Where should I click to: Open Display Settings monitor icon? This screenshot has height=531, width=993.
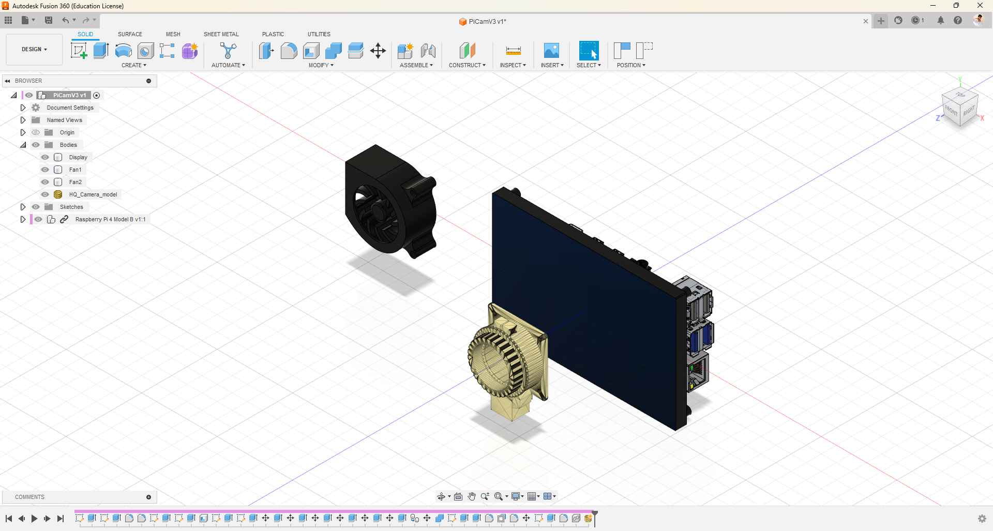[516, 496]
